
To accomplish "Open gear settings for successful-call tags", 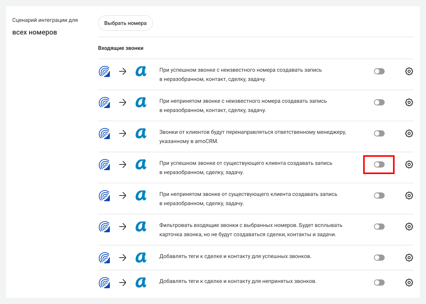I will [x=409, y=257].
